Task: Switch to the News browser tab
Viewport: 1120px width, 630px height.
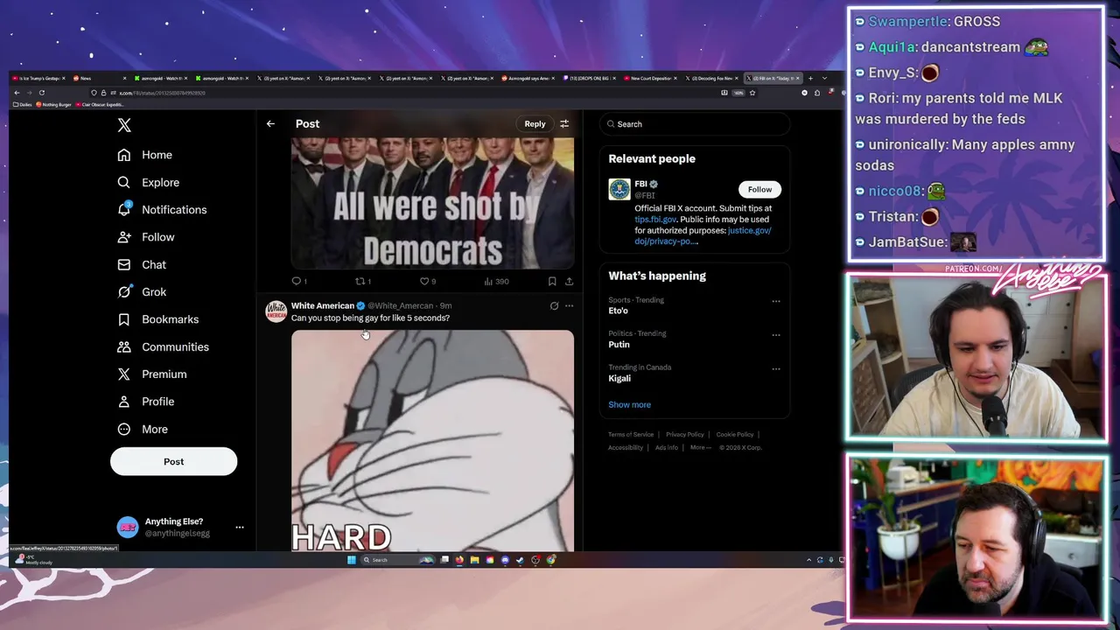Action: tap(101, 78)
